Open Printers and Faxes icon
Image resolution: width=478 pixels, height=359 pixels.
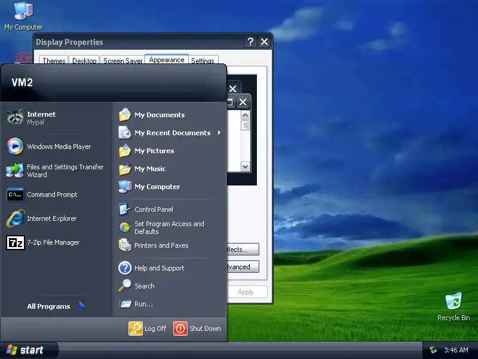point(125,245)
